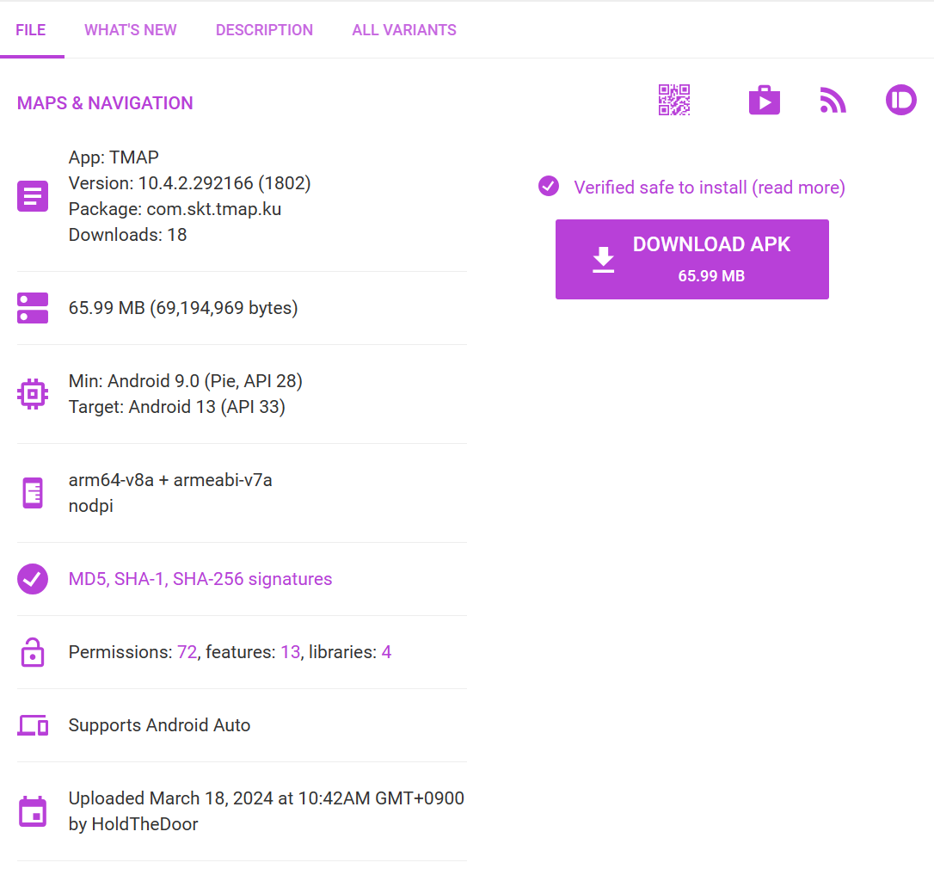Screen dimensions: 934x887
Task: Click the checkmark circle icon beside signatures
Action: (33, 579)
